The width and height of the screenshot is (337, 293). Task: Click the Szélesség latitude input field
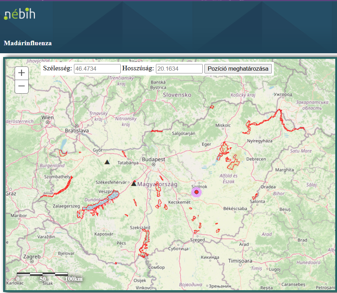97,69
